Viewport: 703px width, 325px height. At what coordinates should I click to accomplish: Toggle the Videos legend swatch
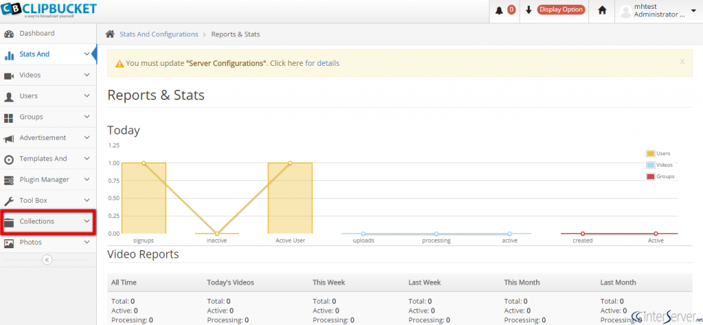pos(651,165)
